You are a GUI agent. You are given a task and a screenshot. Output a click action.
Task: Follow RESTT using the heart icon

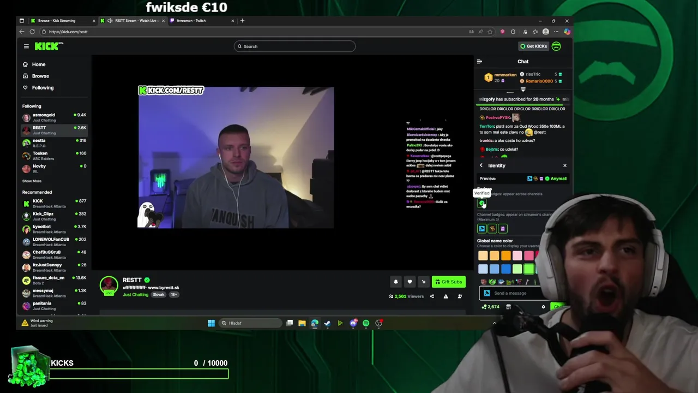pos(410,282)
